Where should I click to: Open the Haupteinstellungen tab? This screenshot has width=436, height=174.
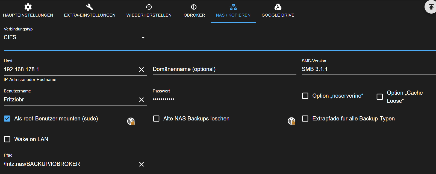click(x=28, y=11)
